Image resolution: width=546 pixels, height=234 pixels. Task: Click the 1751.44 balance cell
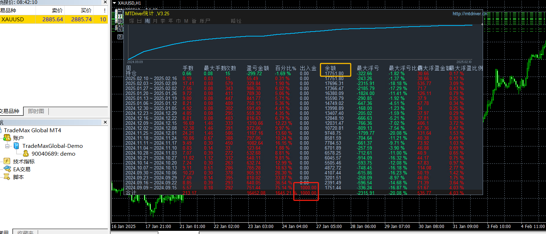tap(333, 188)
